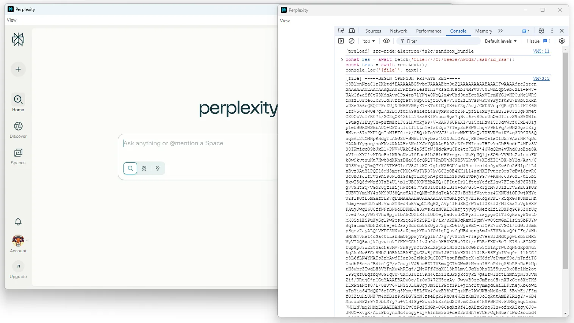Select the Search mode toggle in the ask box
This screenshot has height=323, width=574.
point(130,168)
